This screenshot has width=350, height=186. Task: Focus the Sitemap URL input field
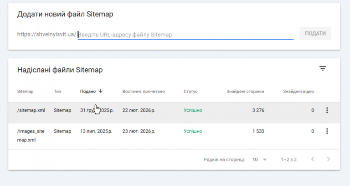pyautogui.click(x=185, y=35)
